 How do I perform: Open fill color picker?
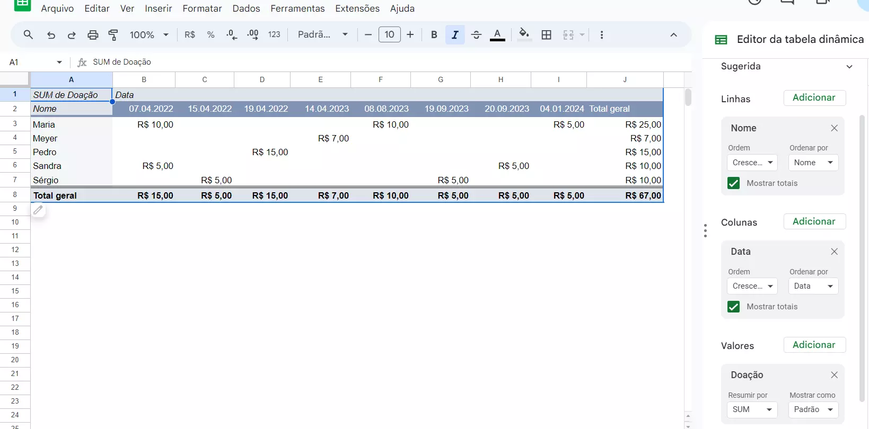524,35
